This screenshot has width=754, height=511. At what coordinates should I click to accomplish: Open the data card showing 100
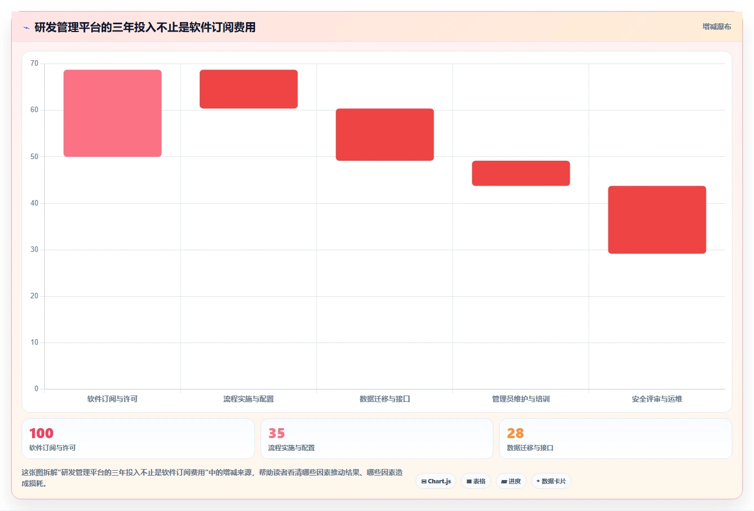coord(138,439)
